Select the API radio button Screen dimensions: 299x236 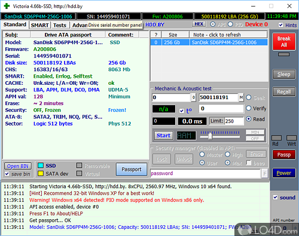pos(213,24)
